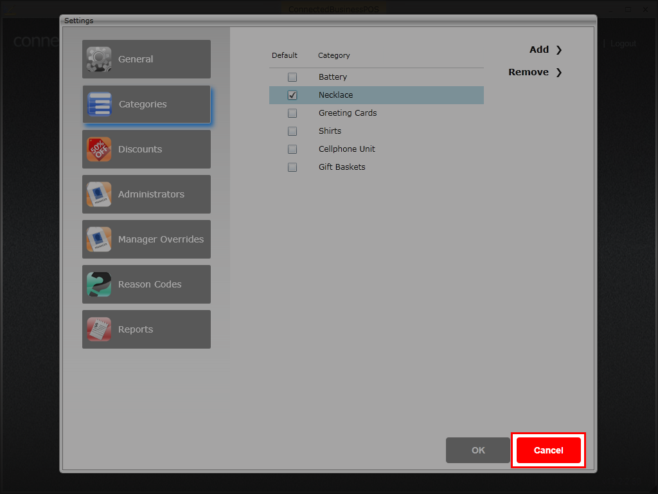
Task: Click the Manager Overrides badge icon
Action: click(x=99, y=239)
